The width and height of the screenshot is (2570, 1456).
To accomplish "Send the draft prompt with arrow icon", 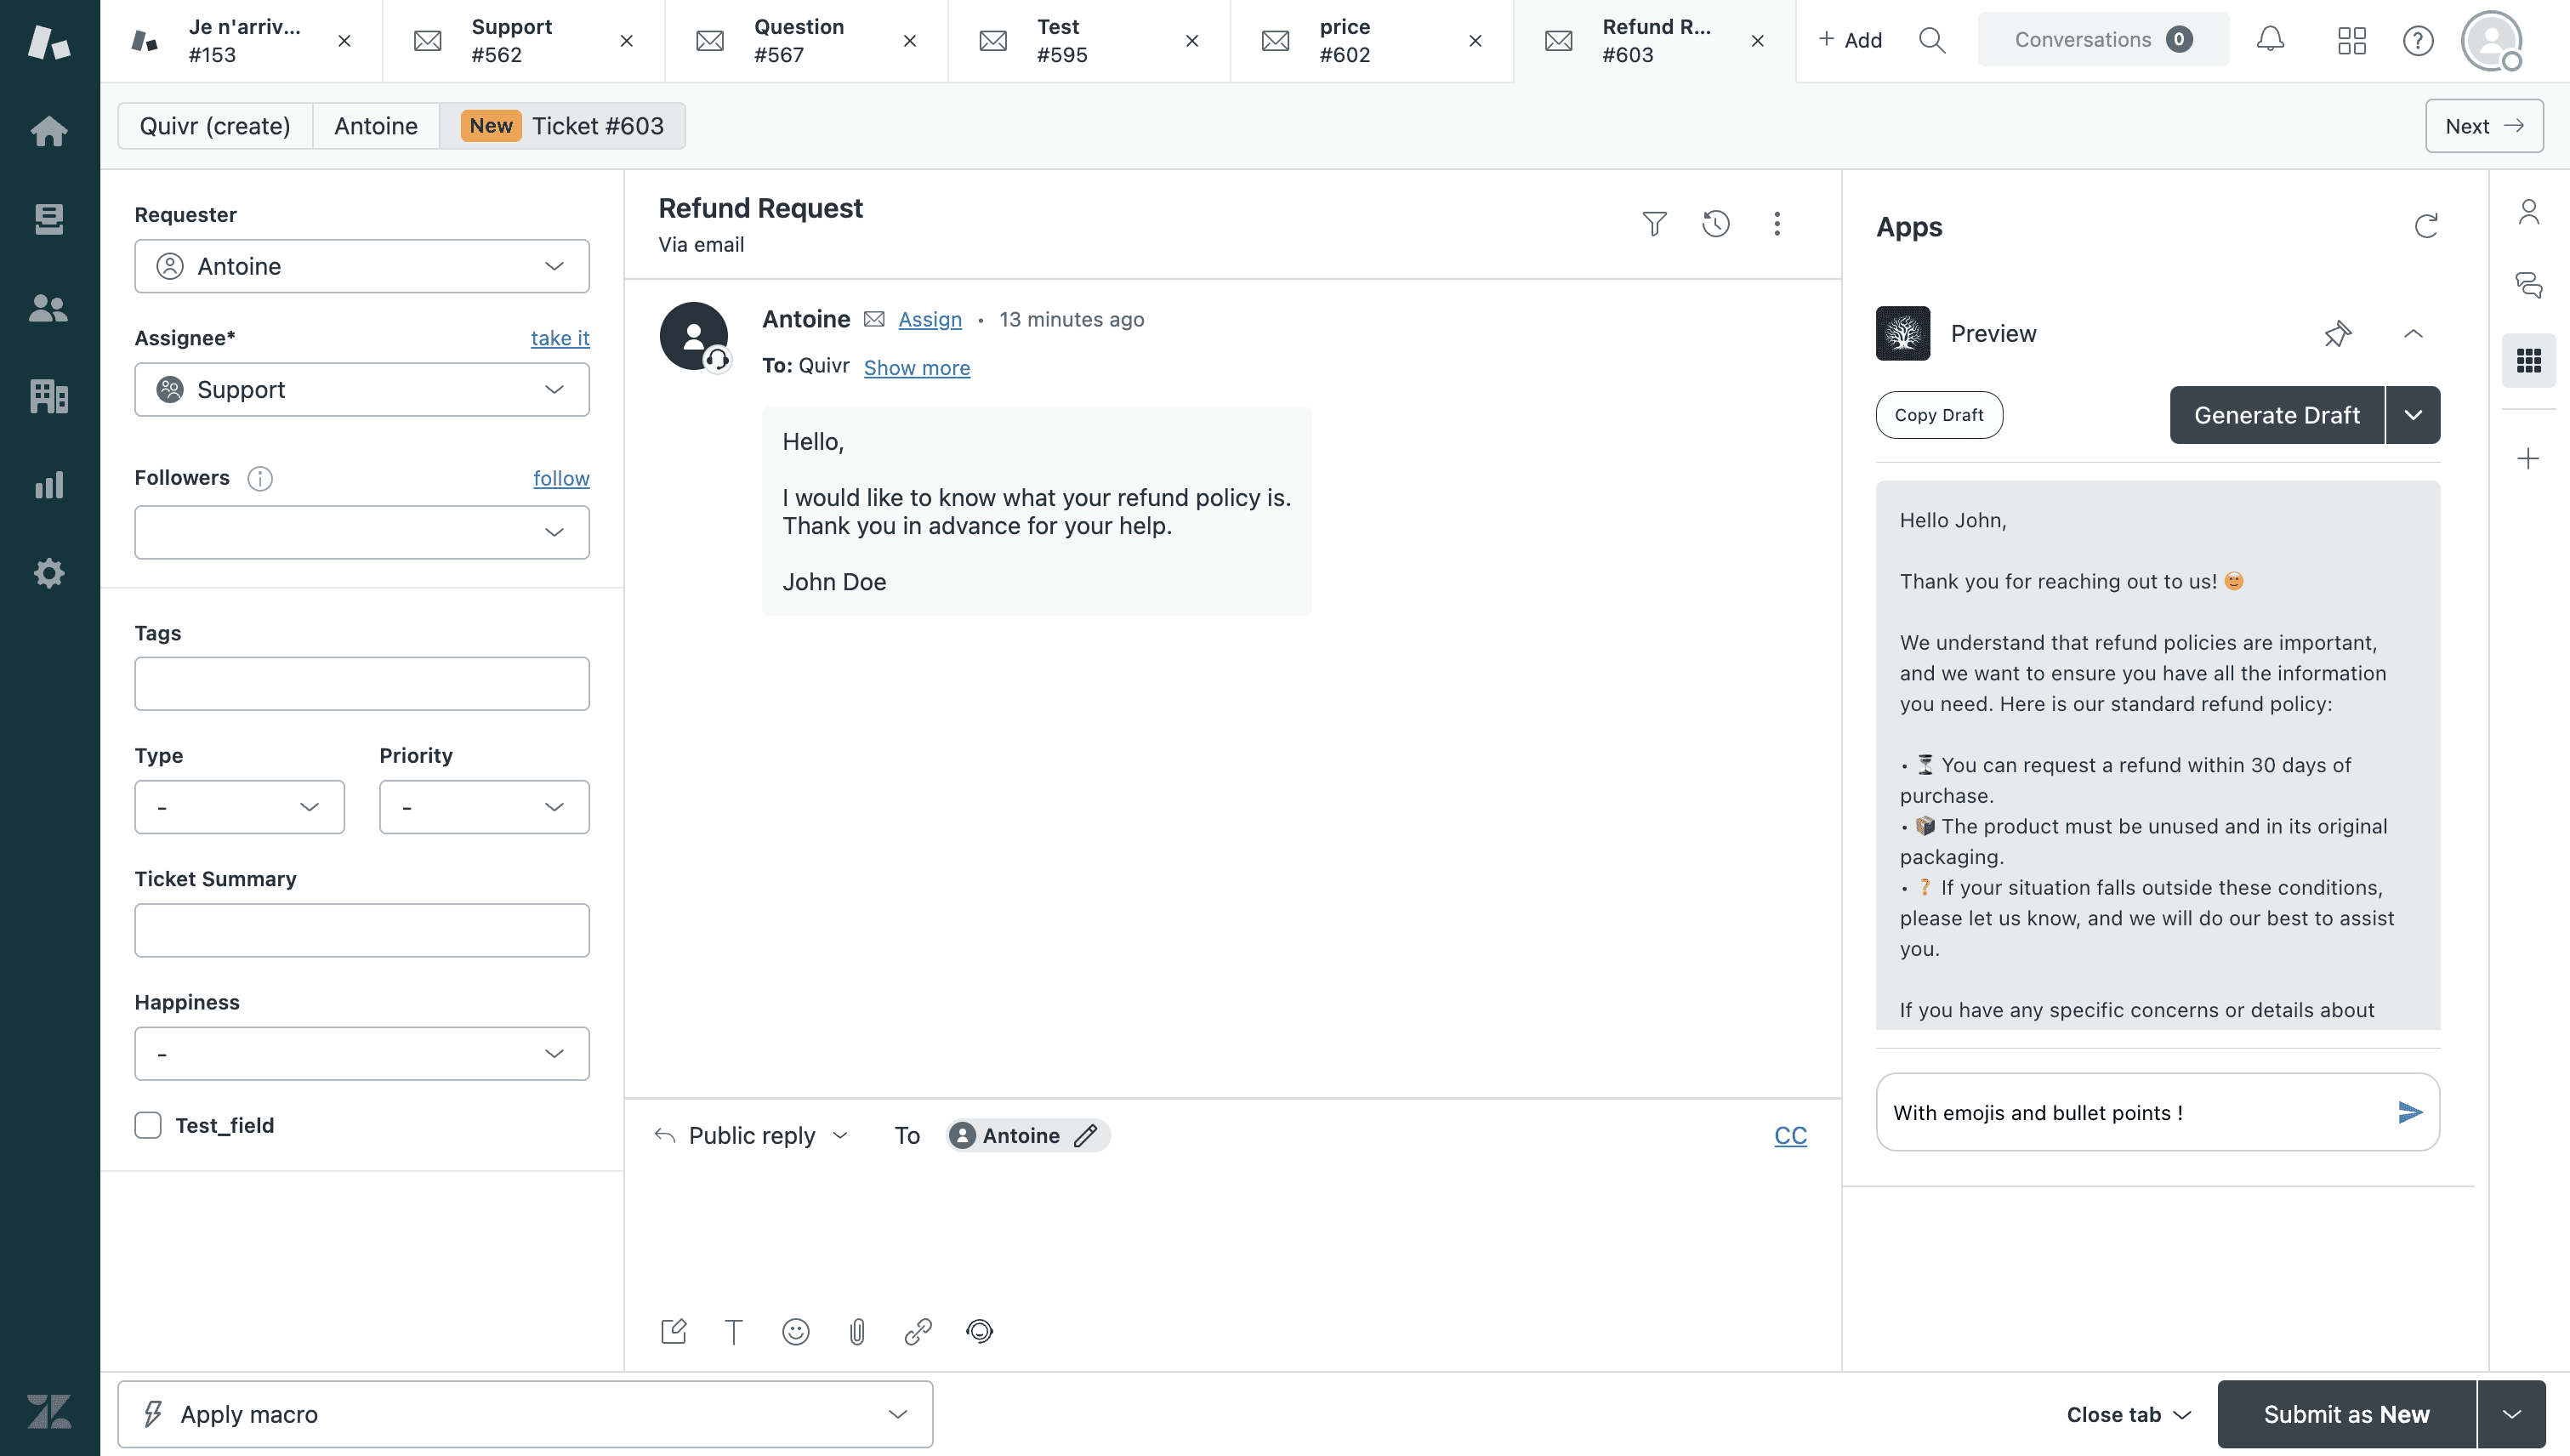I will (2409, 1112).
